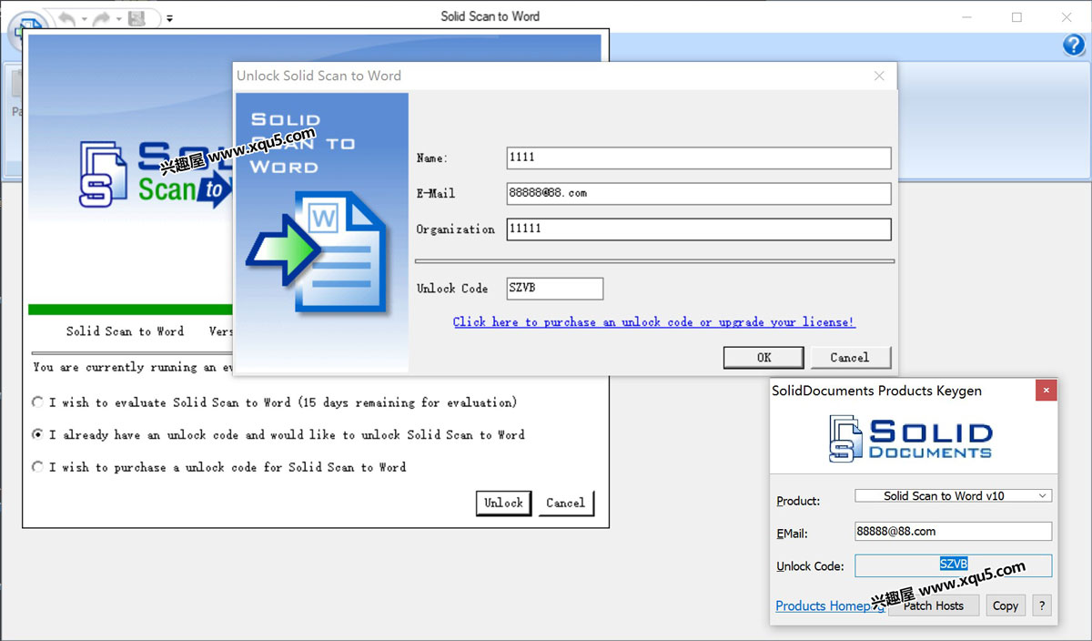Confirm with OK in Unlock dialog
1092x641 pixels.
763,358
